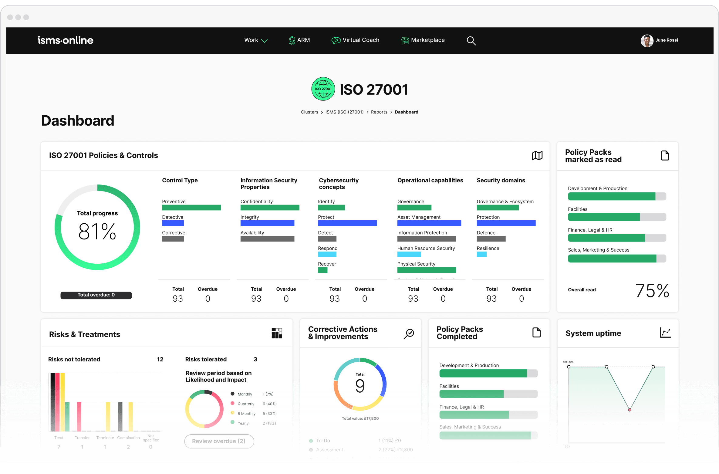
Task: Click the document icon on Policy Packs marked as read
Action: coord(665,155)
